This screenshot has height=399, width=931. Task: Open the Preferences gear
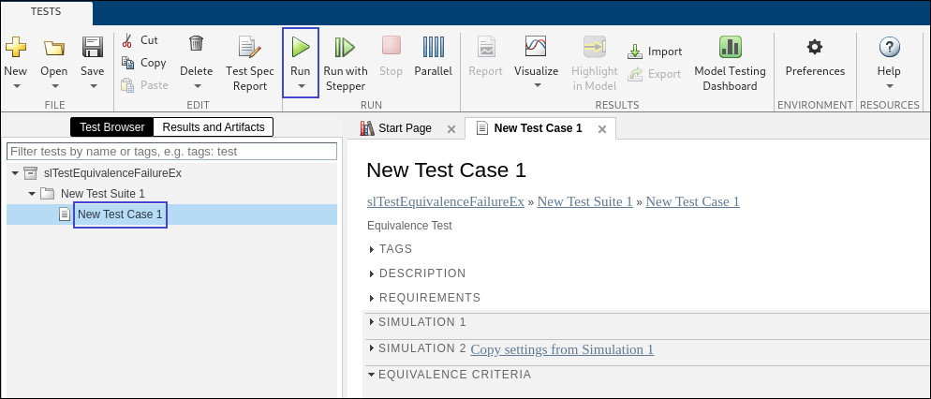815,47
